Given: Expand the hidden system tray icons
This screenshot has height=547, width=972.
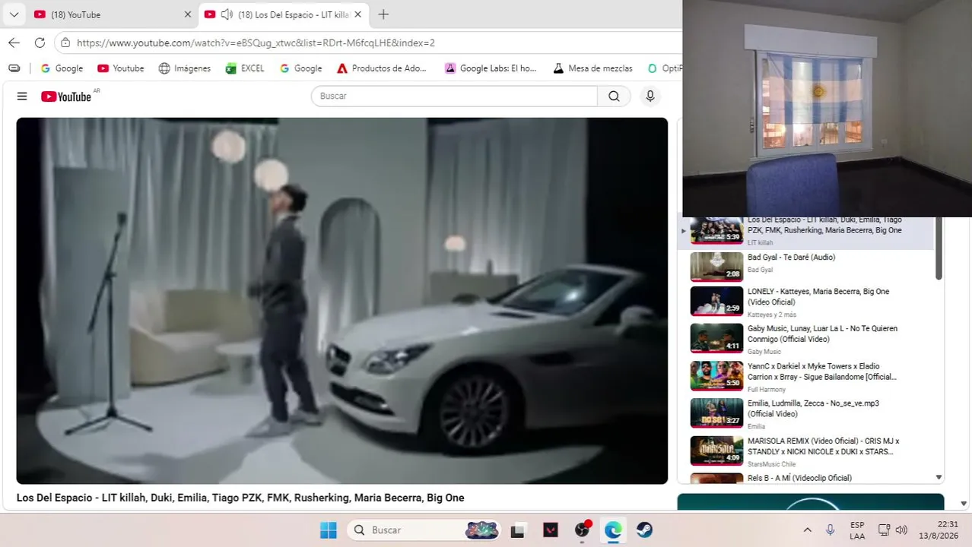Looking at the screenshot, I should (x=807, y=530).
